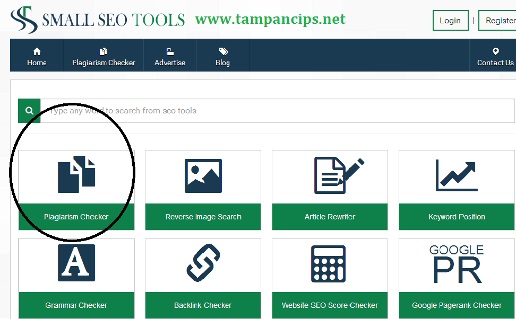Open the Article Rewriter label
Screen dimensions: 516x319
coord(330,217)
